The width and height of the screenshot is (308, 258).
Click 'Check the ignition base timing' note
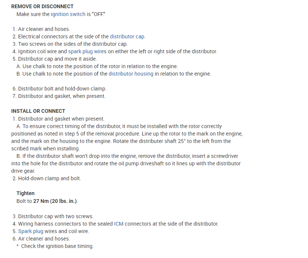coord(57,246)
